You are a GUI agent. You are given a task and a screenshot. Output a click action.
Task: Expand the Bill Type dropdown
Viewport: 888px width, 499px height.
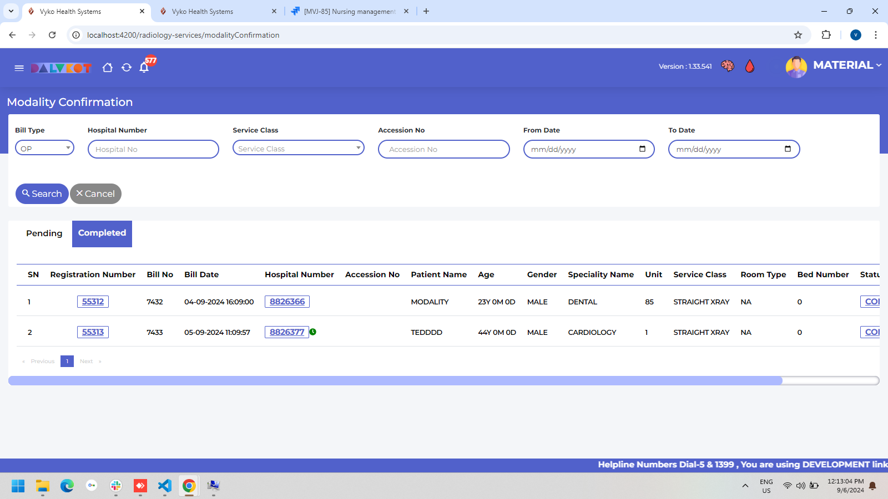[x=44, y=148]
